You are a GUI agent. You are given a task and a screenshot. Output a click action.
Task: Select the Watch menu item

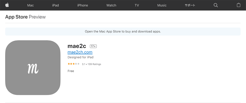click(111, 5)
